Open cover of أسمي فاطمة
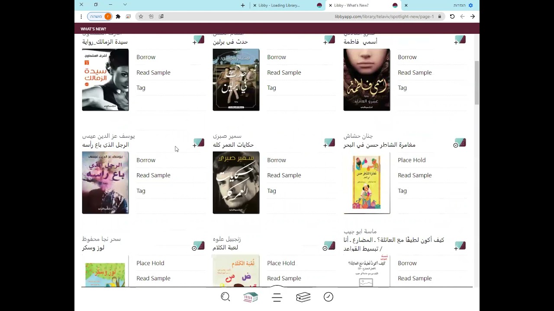 click(367, 79)
